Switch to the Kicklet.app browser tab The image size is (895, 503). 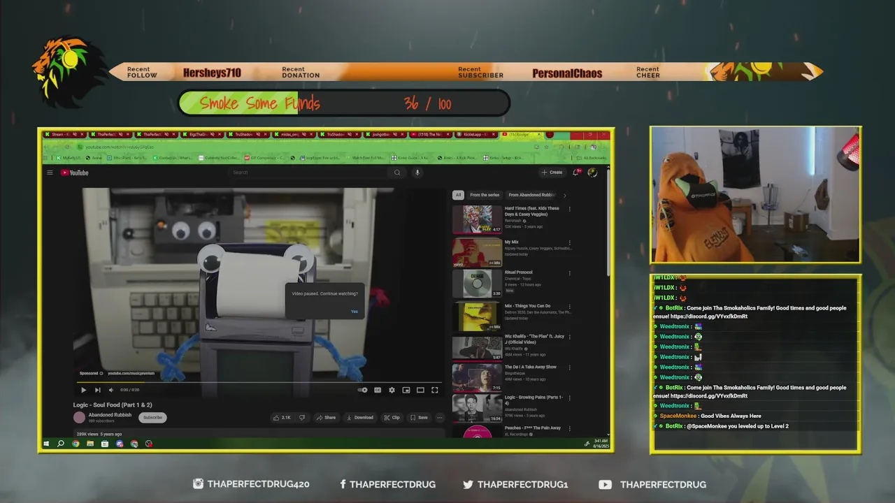point(476,134)
